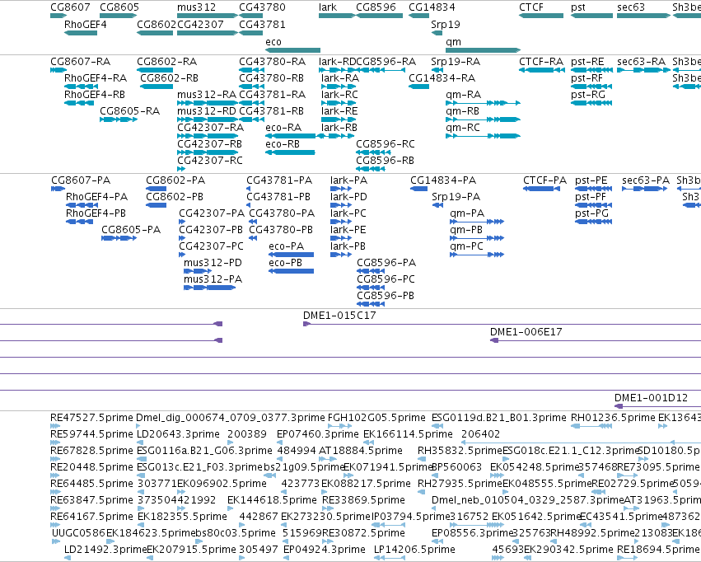Image resolution: width=701 pixels, height=562 pixels.
Task: Click the CG8596-RC transcript label
Action: 385,144
